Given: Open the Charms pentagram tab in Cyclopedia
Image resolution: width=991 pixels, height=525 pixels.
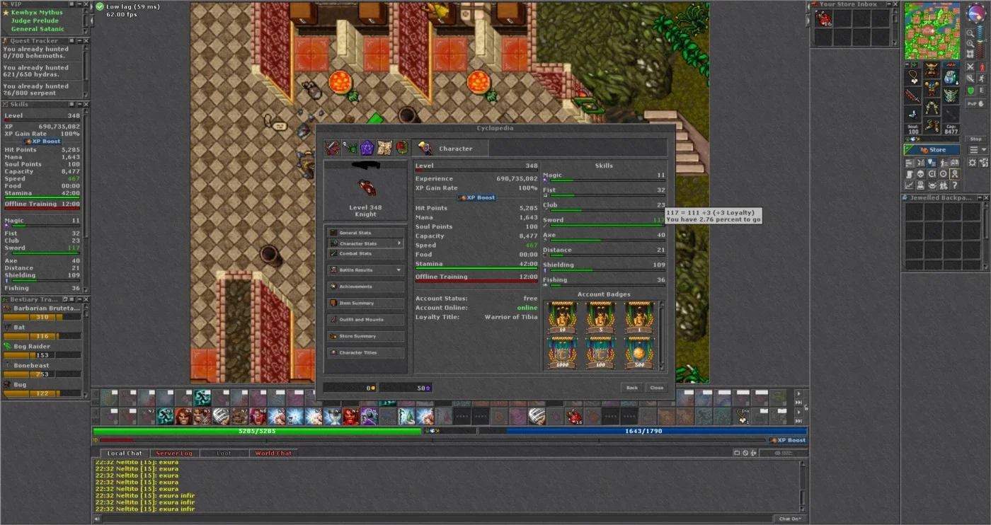Looking at the screenshot, I should 367,148.
